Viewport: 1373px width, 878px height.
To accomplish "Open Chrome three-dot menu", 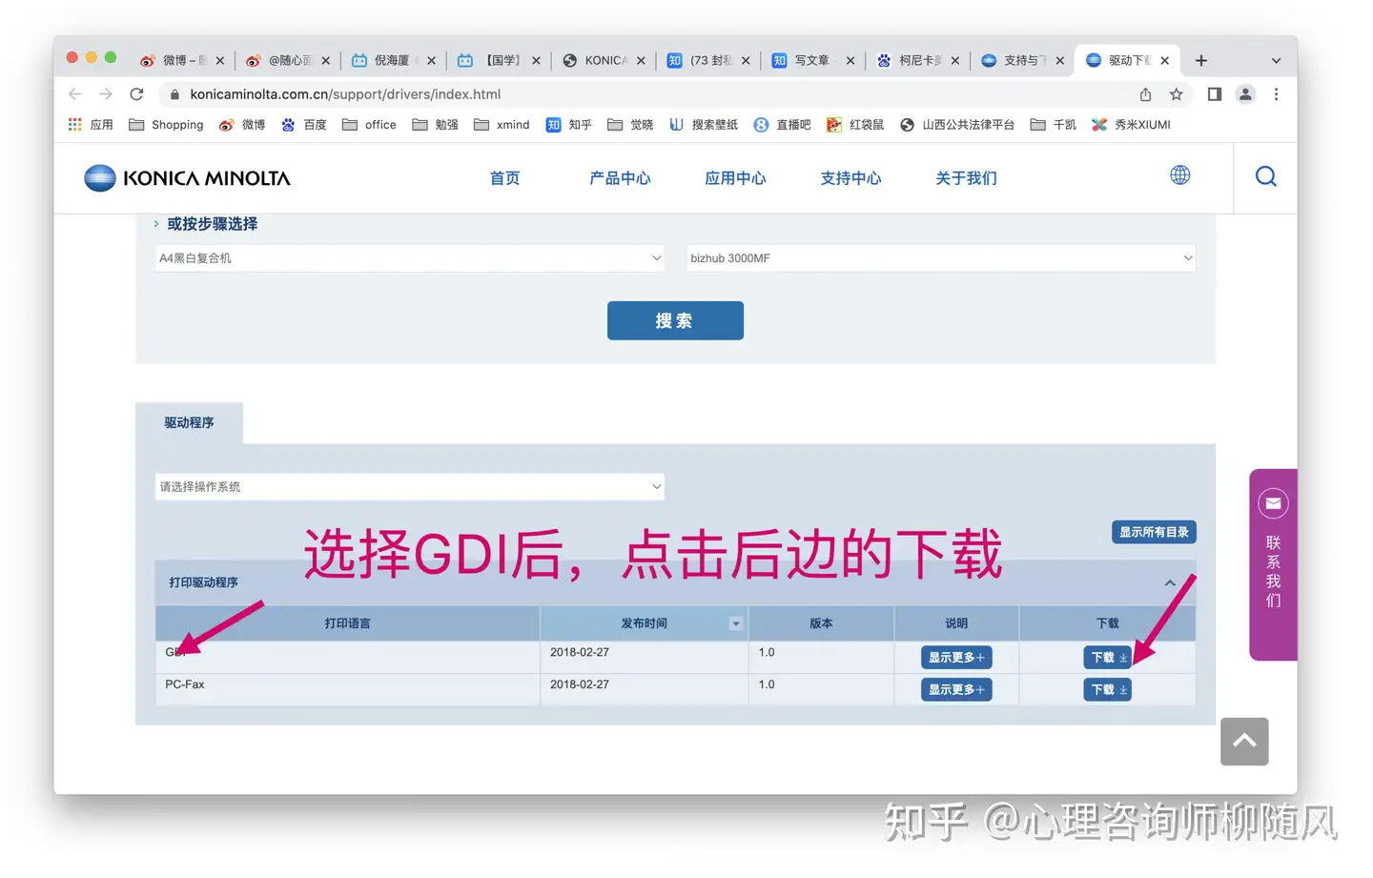I will pyautogui.click(x=1276, y=94).
